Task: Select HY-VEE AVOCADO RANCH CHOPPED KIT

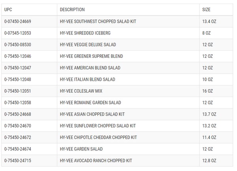Action: click(96, 161)
